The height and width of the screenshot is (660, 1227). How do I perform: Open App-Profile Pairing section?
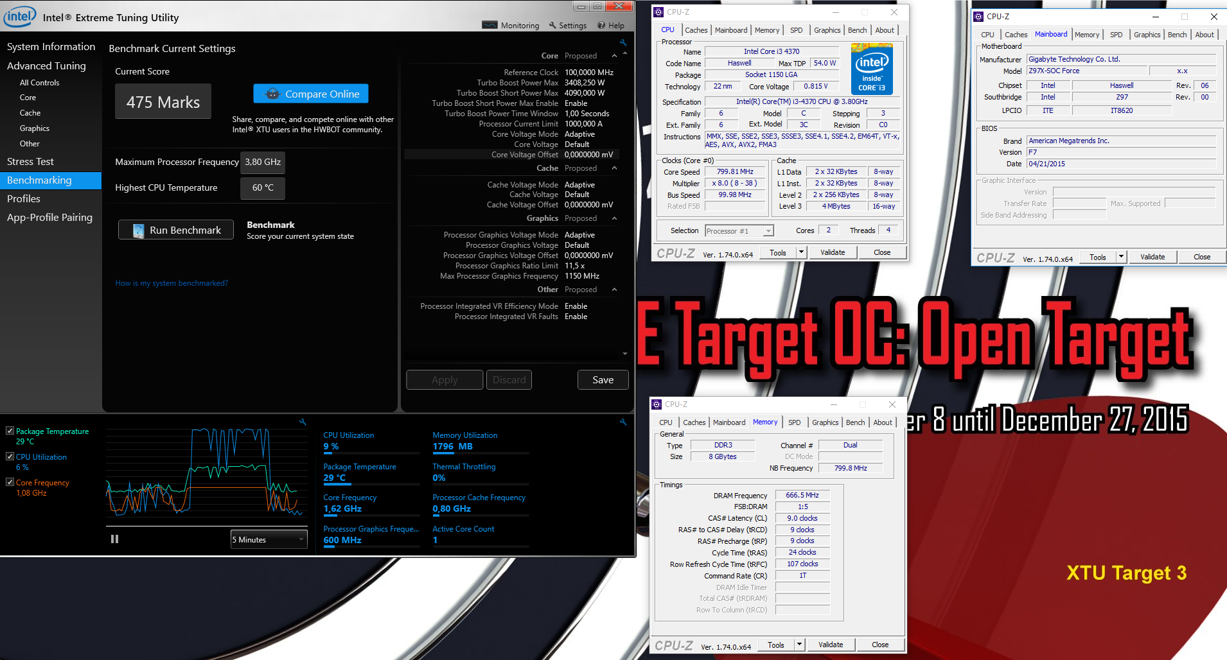tap(49, 218)
